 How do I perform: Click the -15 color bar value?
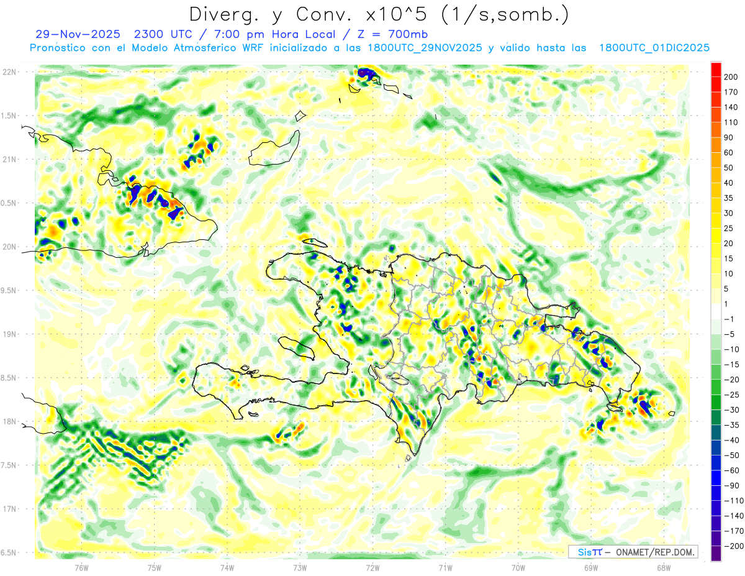[x=733, y=364]
